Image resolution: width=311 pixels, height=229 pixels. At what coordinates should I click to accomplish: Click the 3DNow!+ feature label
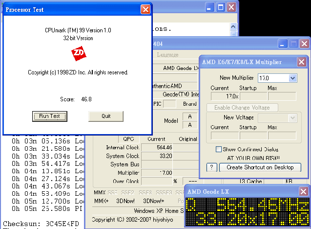tap(154, 201)
